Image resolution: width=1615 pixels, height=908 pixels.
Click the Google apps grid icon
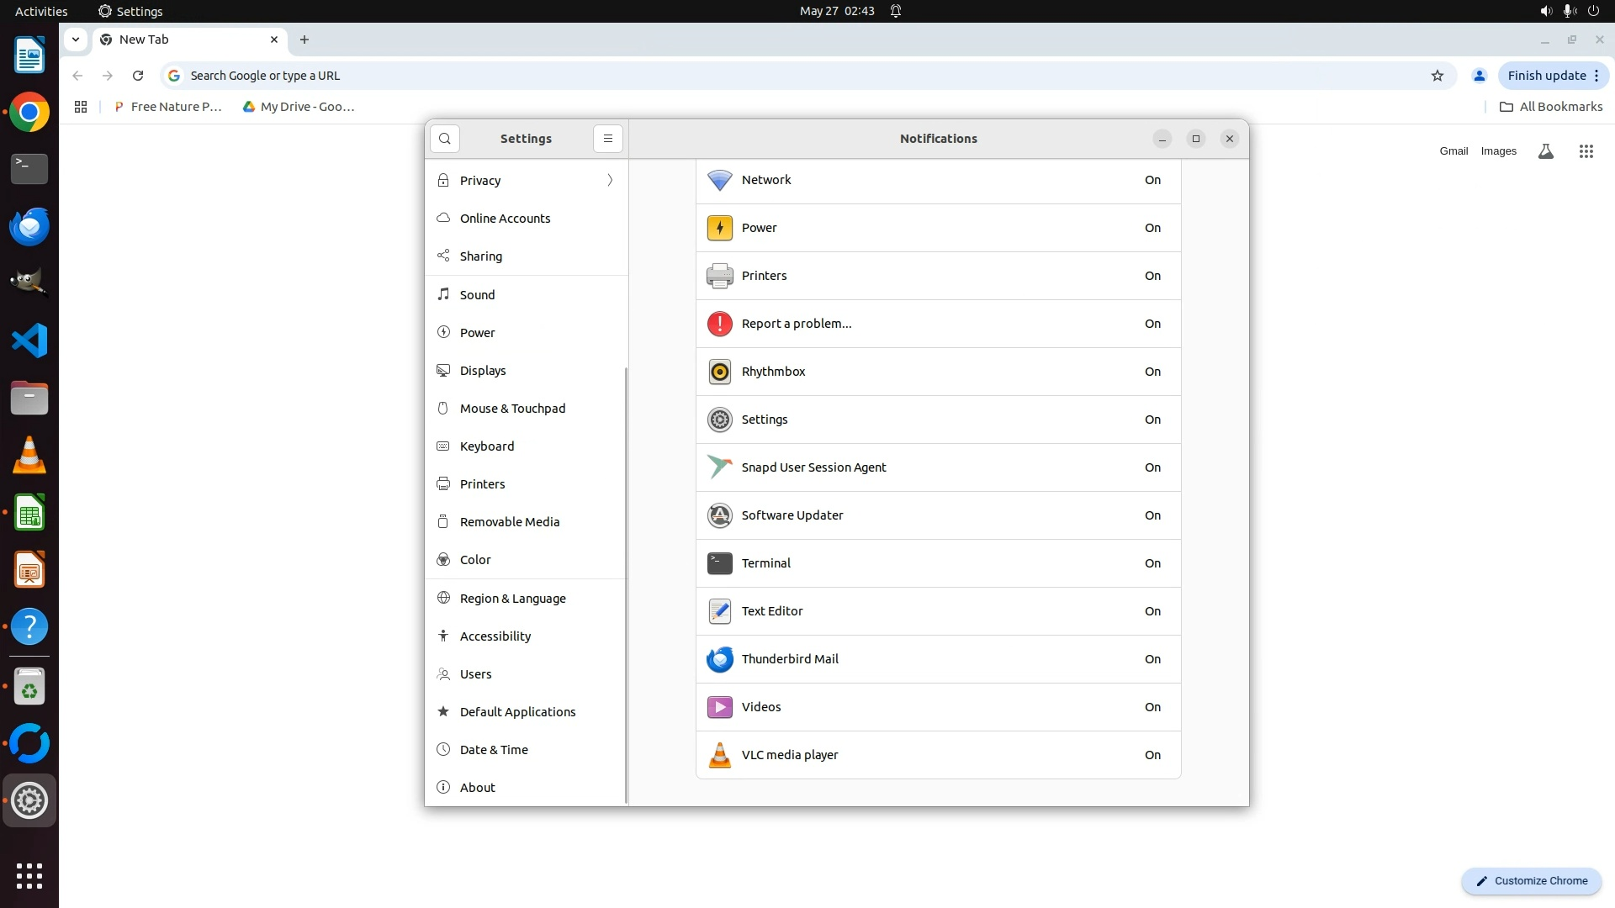point(1586,151)
